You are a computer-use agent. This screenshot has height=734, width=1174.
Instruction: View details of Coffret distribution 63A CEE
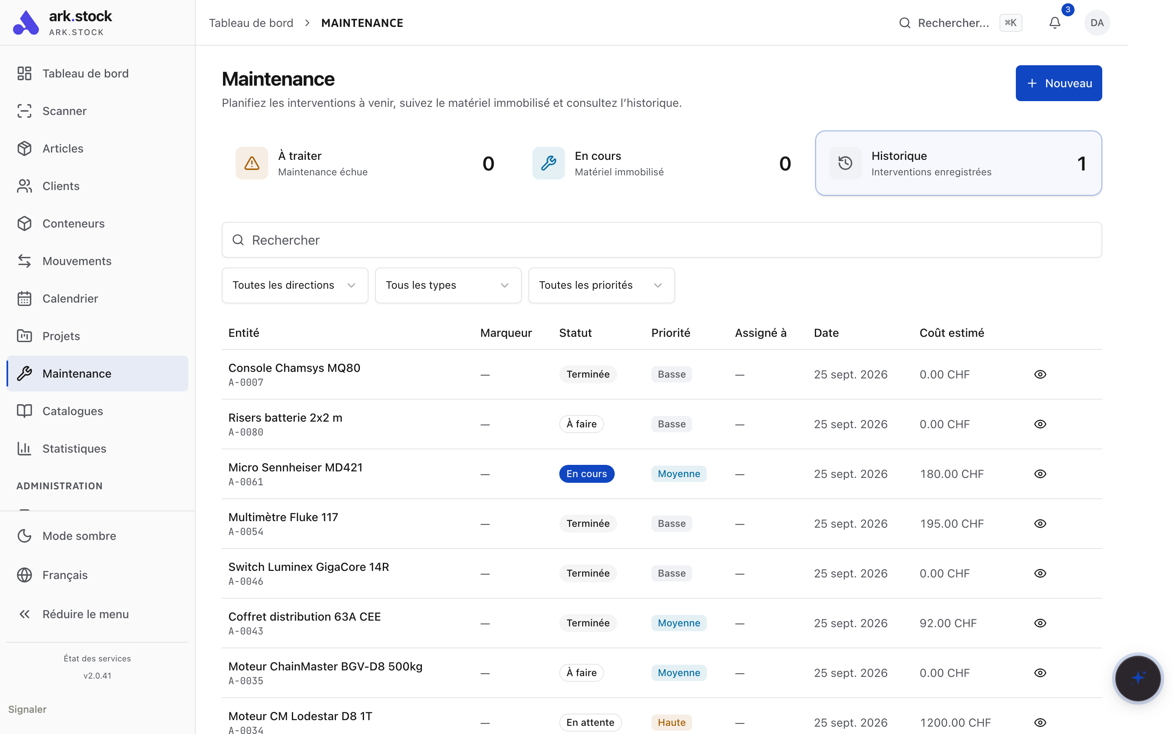click(x=1039, y=623)
